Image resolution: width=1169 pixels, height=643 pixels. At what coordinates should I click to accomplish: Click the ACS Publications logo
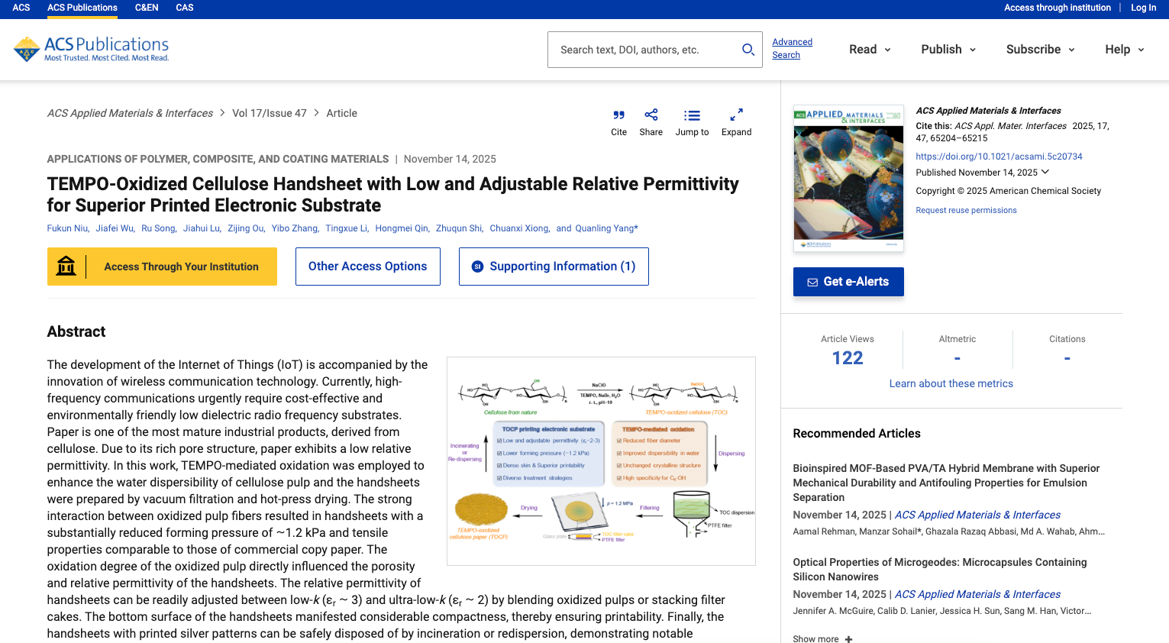tap(92, 50)
